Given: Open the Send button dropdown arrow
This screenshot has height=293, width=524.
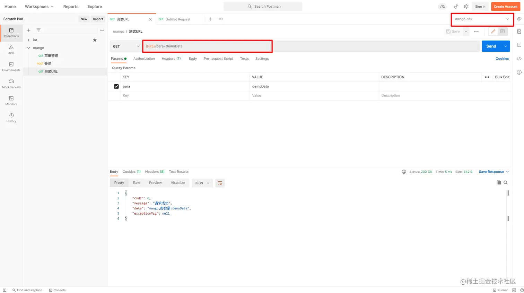Looking at the screenshot, I should click(x=505, y=46).
